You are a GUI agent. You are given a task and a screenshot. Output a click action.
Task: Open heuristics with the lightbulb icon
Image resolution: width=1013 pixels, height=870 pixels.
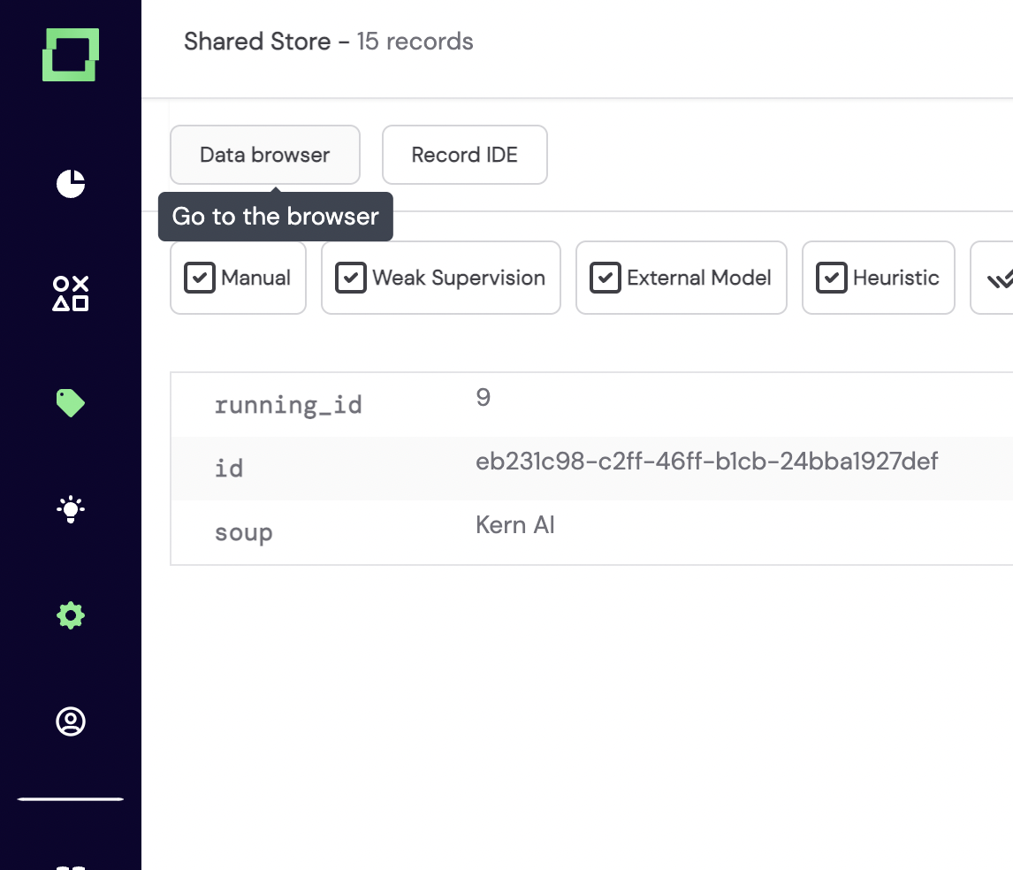point(70,508)
